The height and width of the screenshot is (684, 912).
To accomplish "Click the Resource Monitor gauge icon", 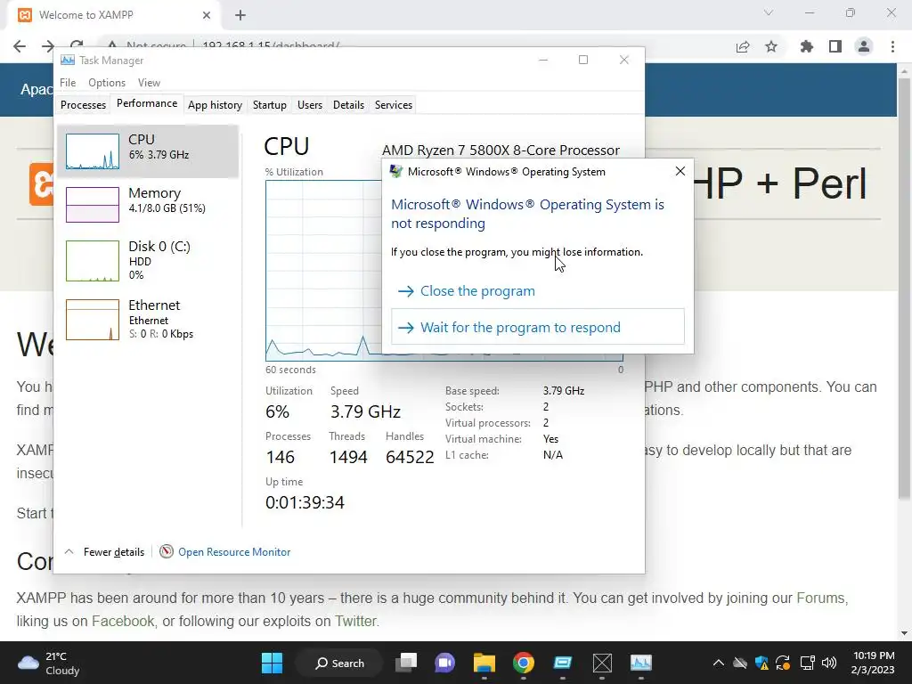I will click(167, 551).
